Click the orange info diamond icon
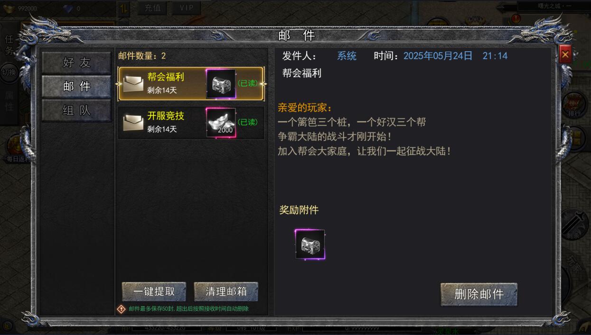The image size is (591, 335). coord(122,309)
